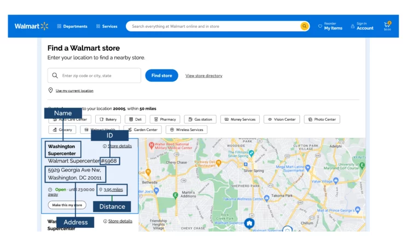Image resolution: width=407 pixels, height=242 pixels.
Task: Click Mall at Prince George's map marker
Action: (358, 209)
